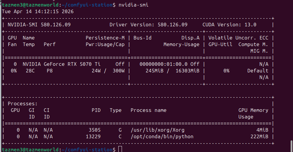
Task: Click the Default compute mode text
Action: tap(258, 71)
